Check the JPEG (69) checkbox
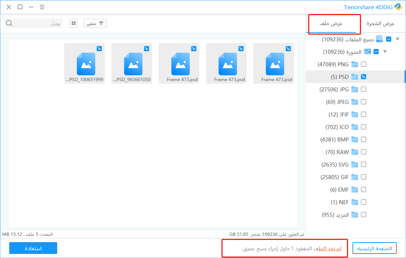Image resolution: width=406 pixels, height=258 pixels. (x=364, y=102)
